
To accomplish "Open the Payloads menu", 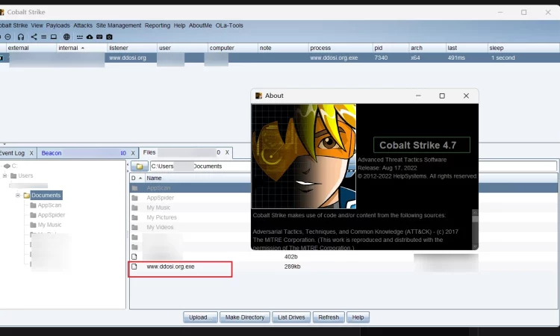I will pyautogui.click(x=57, y=25).
